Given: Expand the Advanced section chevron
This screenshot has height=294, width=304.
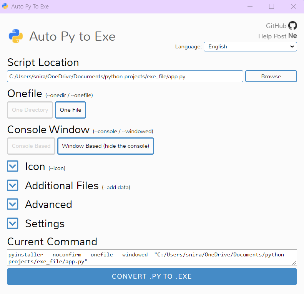Looking at the screenshot, I should pyautogui.click(x=13, y=204).
